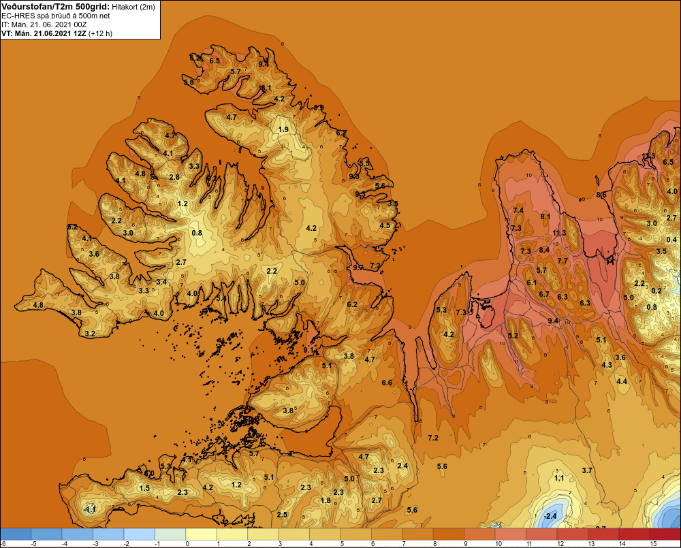Screen dimensions: 681x548
Task: Click the '7.2' temperature value
Action: (433, 438)
